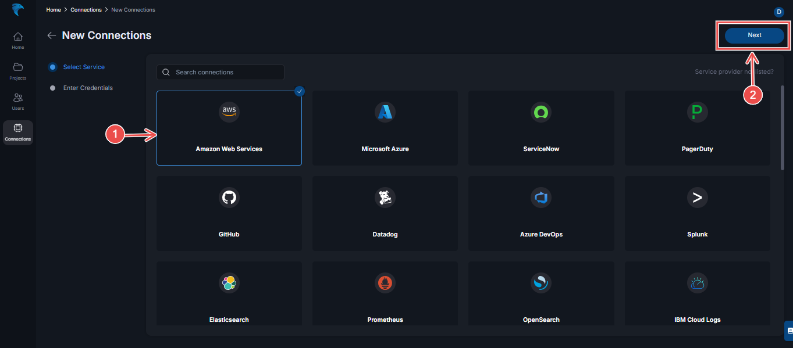Choose the Microsoft Azure service icon
Viewport: 793px width, 348px height.
[x=385, y=112]
